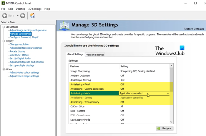Click the Restore Defaults link
This screenshot has width=206, height=136.
193,29
